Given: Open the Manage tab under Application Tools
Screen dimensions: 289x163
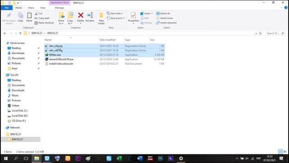Looking at the screenshot, I should (59, 8).
